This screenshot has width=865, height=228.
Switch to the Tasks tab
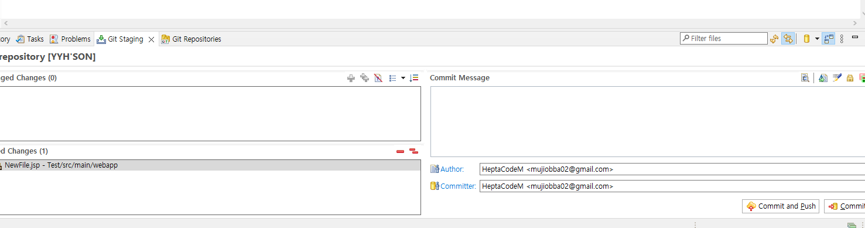pos(30,39)
